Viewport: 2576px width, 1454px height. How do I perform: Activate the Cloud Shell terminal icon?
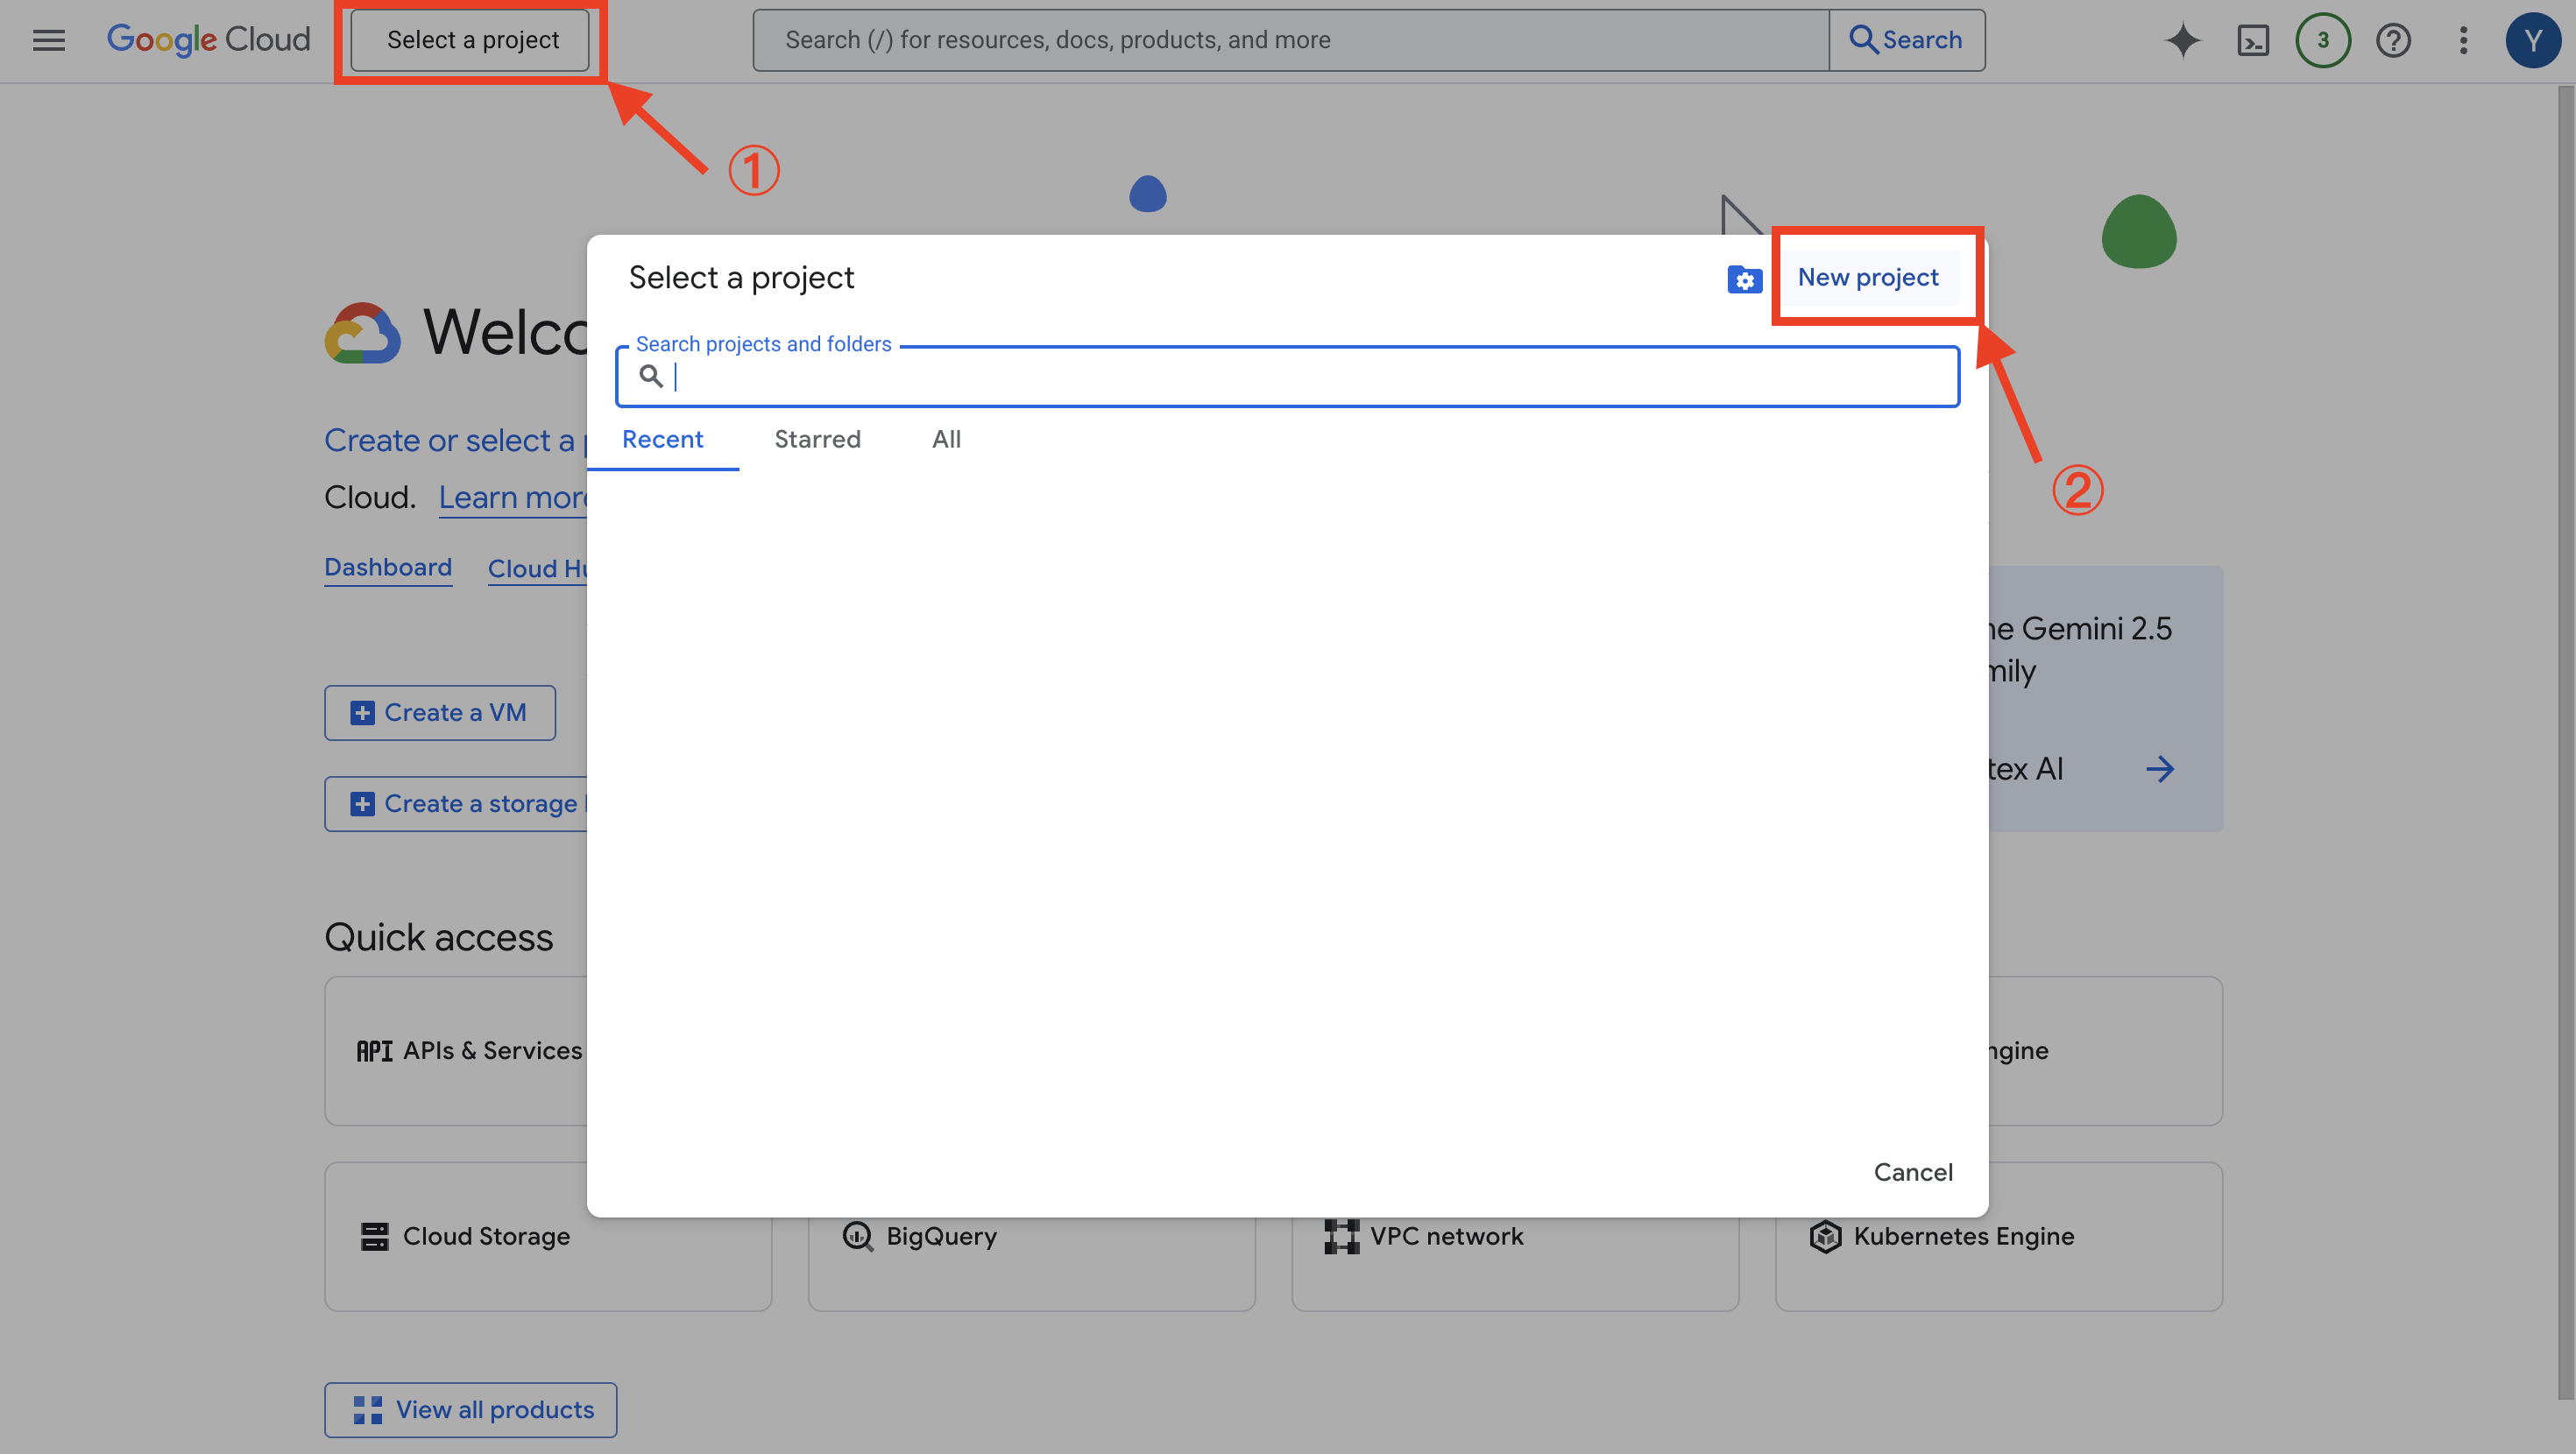(2252, 40)
